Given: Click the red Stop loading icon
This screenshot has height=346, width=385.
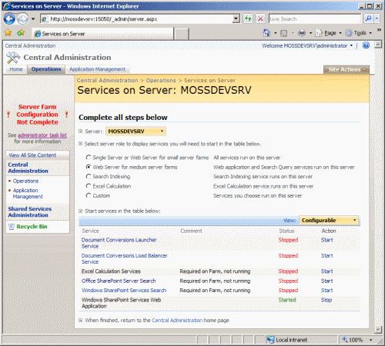Looking at the screenshot, I should [x=260, y=18].
